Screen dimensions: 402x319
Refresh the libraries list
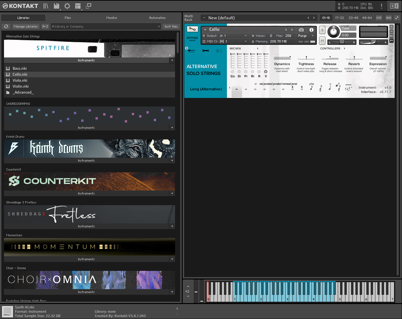click(6, 27)
